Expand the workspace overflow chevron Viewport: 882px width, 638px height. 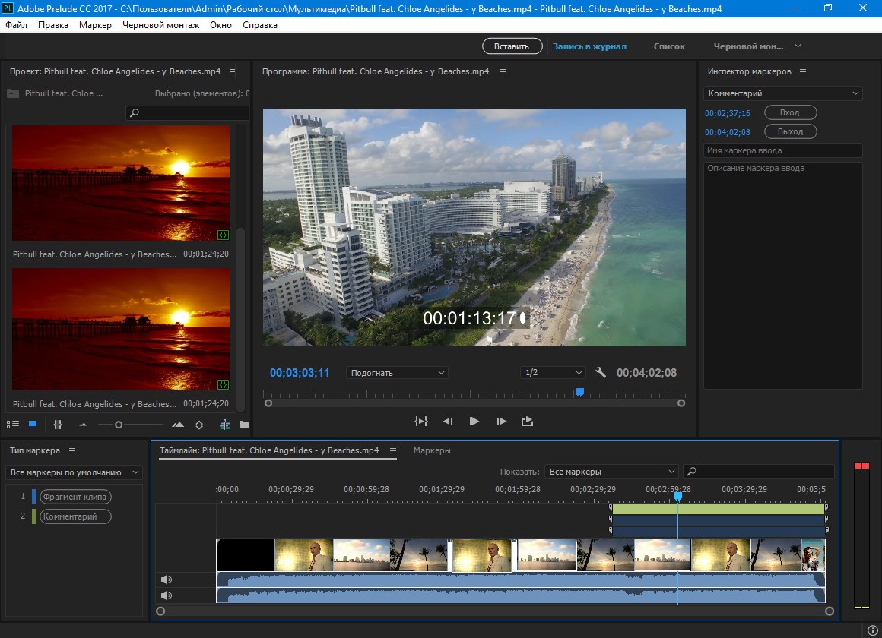[x=798, y=46]
